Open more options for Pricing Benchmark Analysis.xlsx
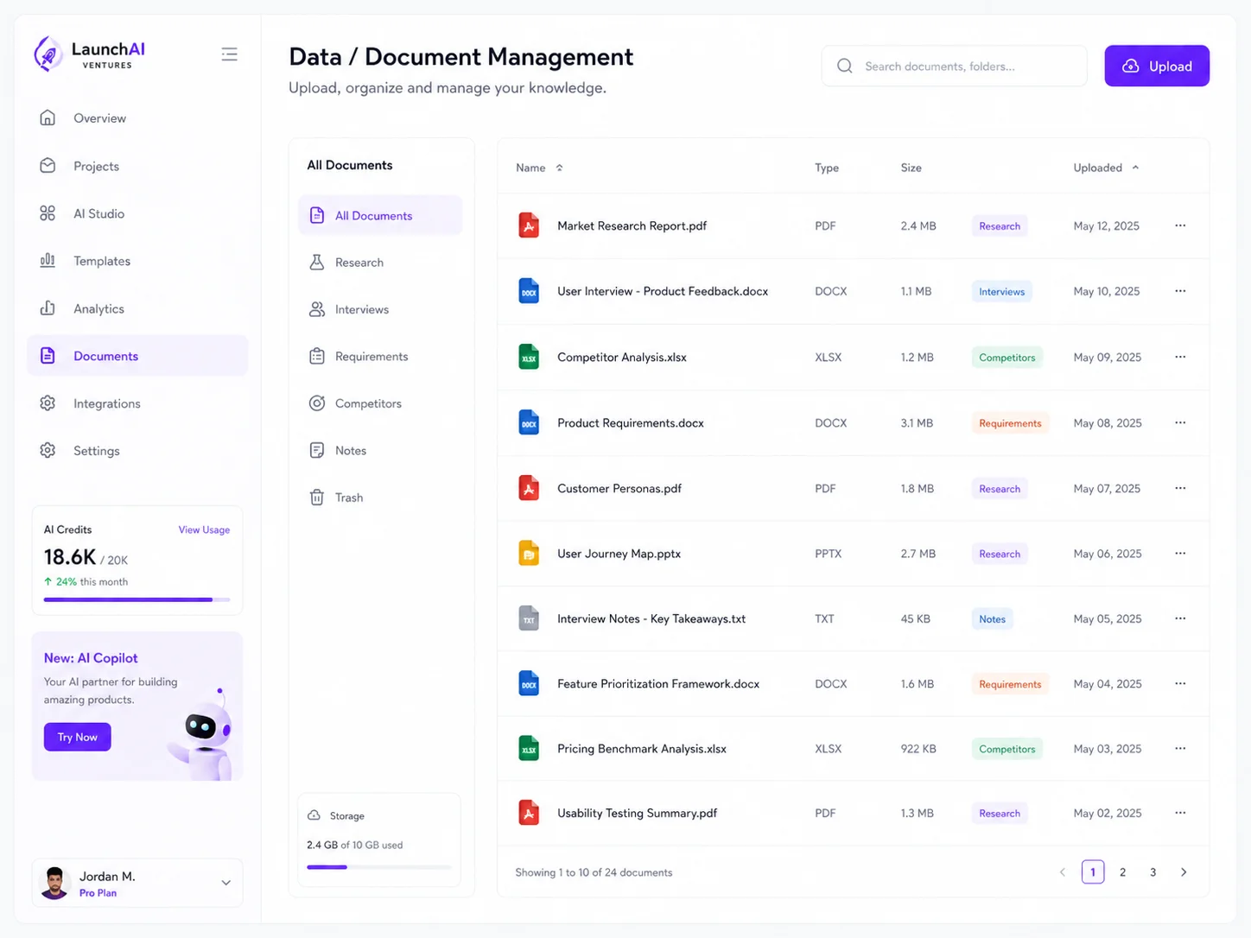Image resolution: width=1251 pixels, height=938 pixels. 1180,748
